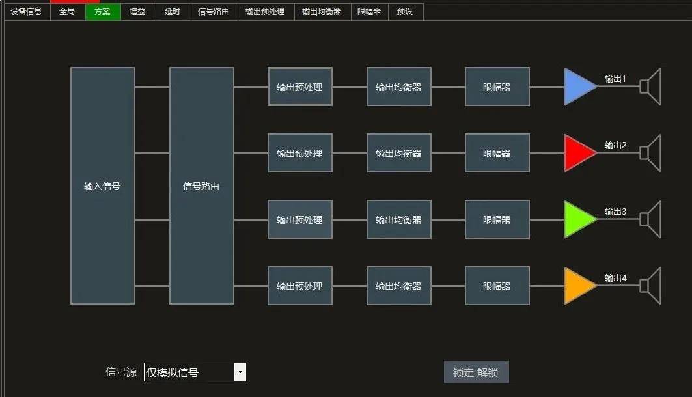Screen dimensions: 692x397
Task: Open the top row 输出预处理 block
Action: [x=299, y=86]
